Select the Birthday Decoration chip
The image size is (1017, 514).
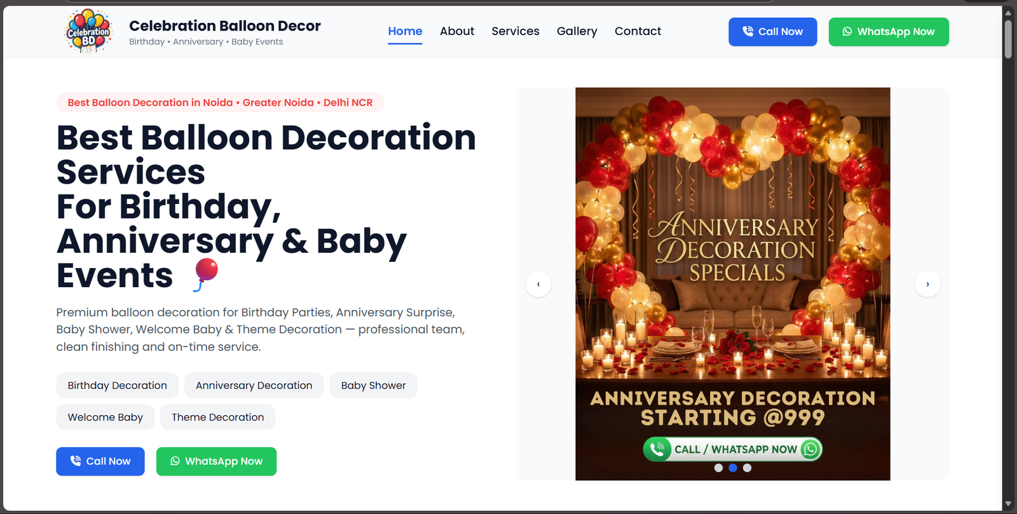pyautogui.click(x=118, y=386)
